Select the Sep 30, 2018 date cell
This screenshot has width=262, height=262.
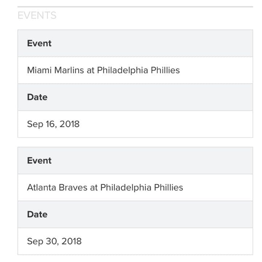tap(54, 241)
